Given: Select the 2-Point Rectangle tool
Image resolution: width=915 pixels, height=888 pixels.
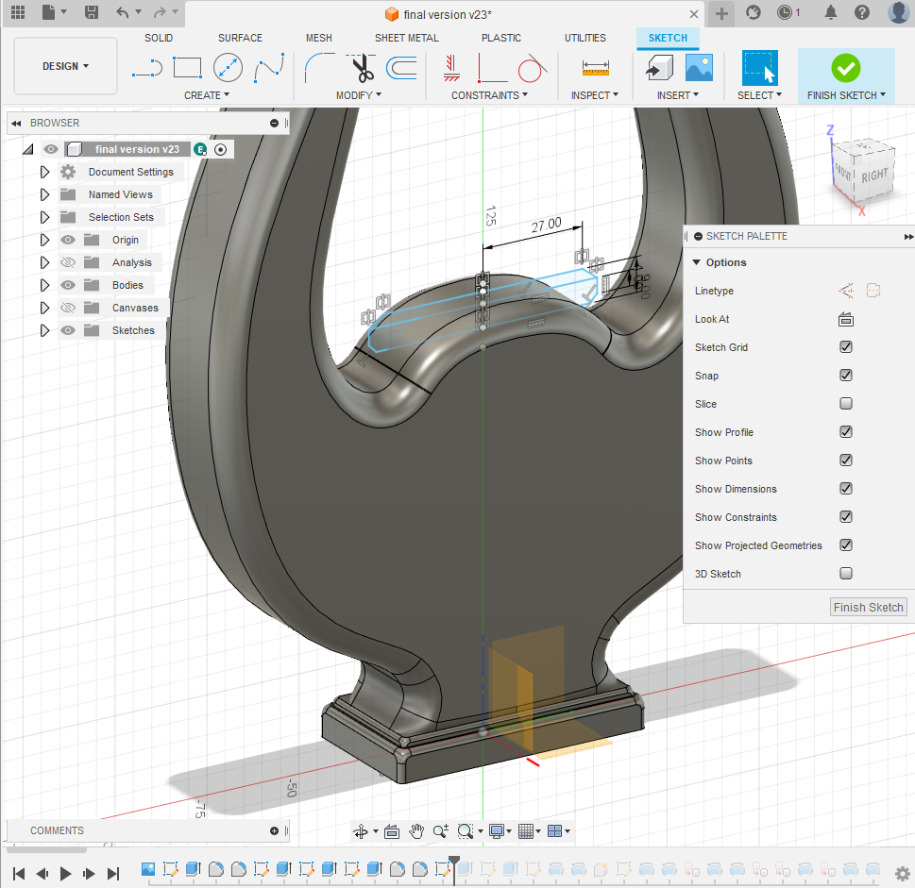Looking at the screenshot, I should tap(188, 68).
